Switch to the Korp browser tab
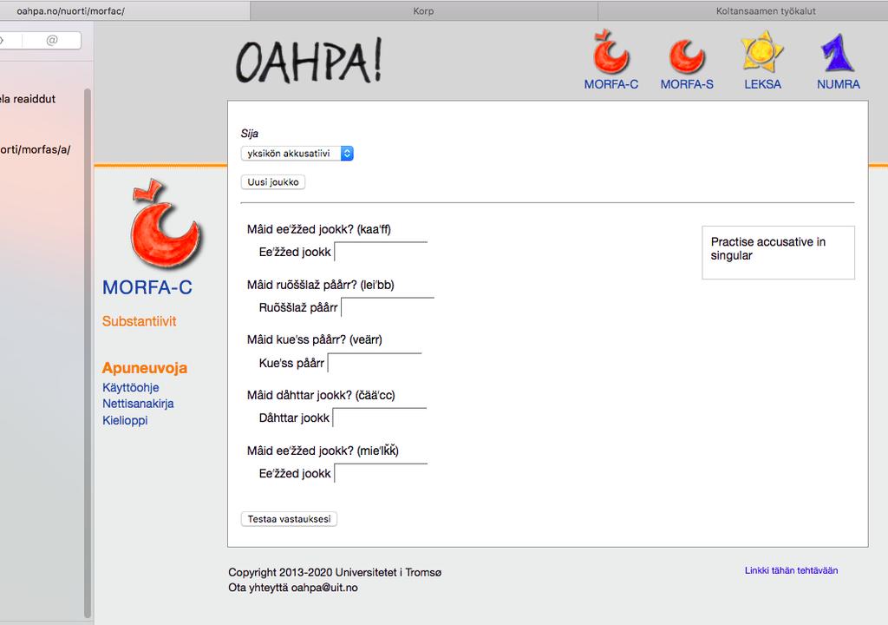Screen dimensions: 888x625 [x=423, y=10]
